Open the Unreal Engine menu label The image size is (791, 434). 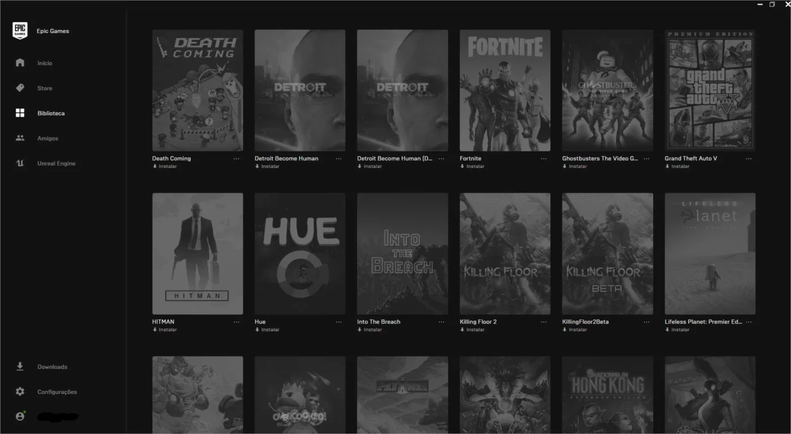tap(56, 163)
